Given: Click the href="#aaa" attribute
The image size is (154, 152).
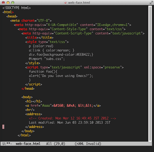Looking at the screenshot, I should 41,106.
